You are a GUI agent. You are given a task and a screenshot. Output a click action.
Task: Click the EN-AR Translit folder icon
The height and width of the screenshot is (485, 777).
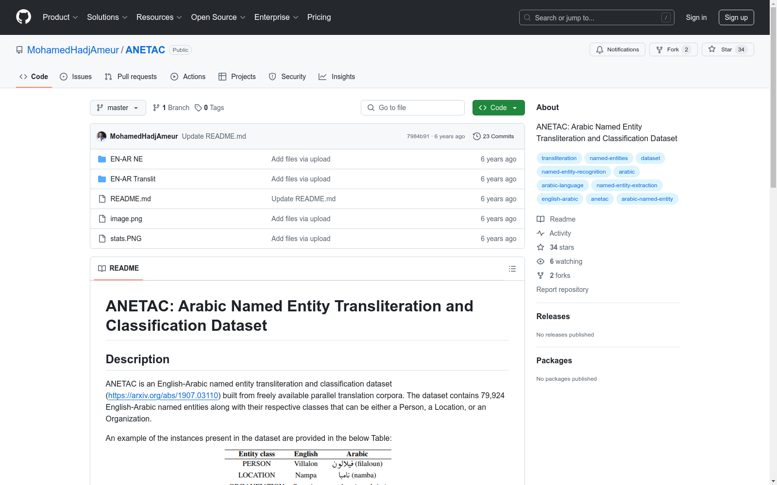(102, 179)
